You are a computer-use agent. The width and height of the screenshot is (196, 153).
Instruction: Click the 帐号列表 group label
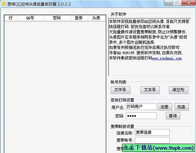pyautogui.click(x=118, y=82)
